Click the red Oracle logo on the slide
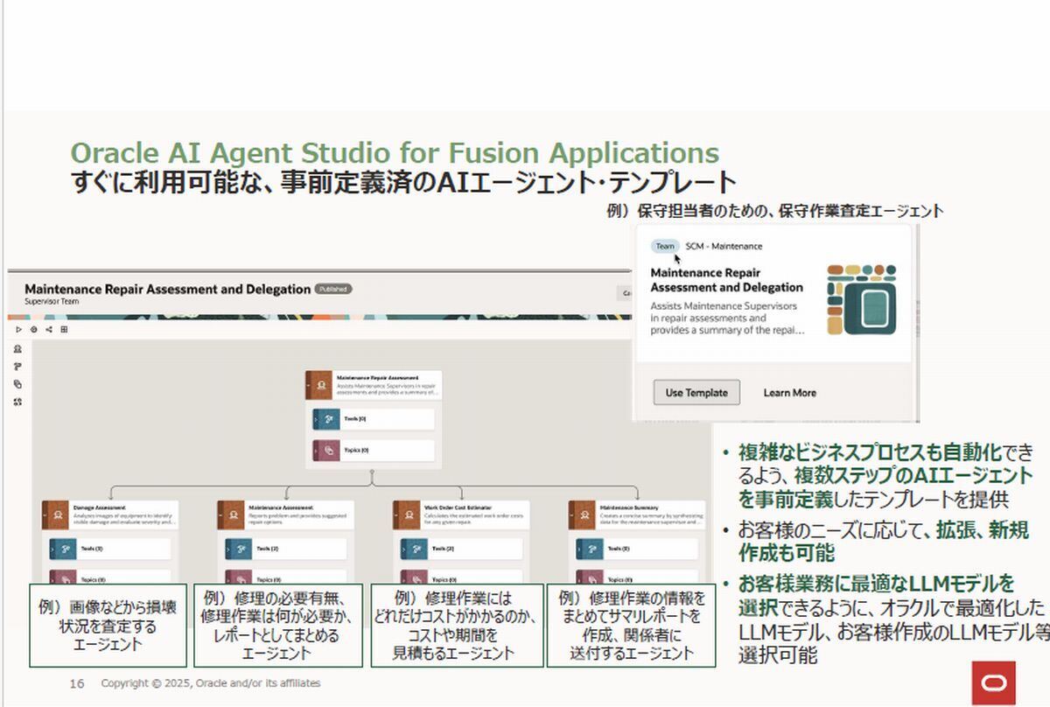 click(x=993, y=682)
